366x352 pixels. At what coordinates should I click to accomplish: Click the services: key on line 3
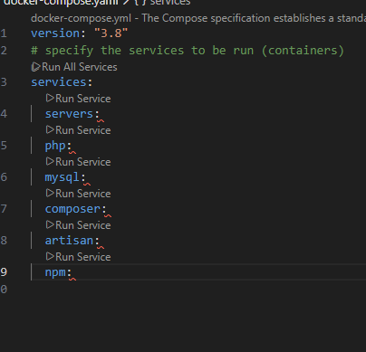(62, 82)
